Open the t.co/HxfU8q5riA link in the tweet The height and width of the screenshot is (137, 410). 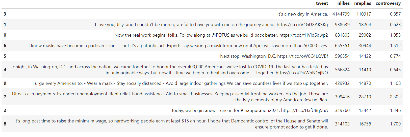(x=304, y=110)
